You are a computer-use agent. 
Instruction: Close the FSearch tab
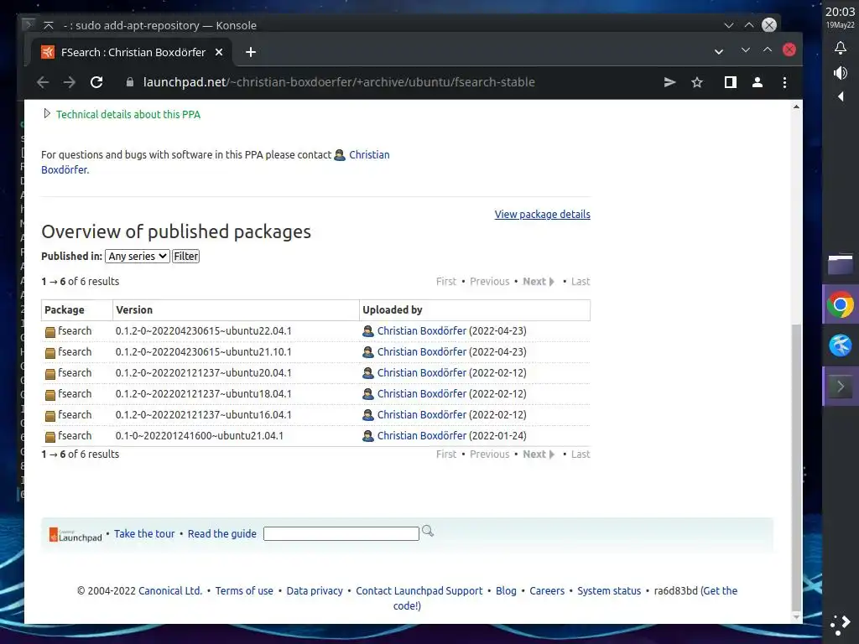(219, 52)
